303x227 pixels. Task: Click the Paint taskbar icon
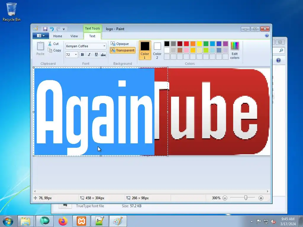tap(118, 221)
